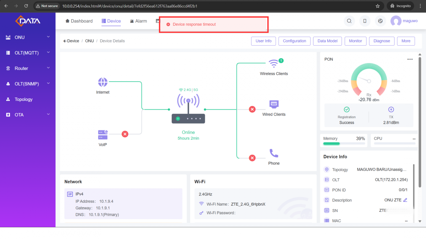
Task: Expand the Router chevron
Action: coord(48,68)
